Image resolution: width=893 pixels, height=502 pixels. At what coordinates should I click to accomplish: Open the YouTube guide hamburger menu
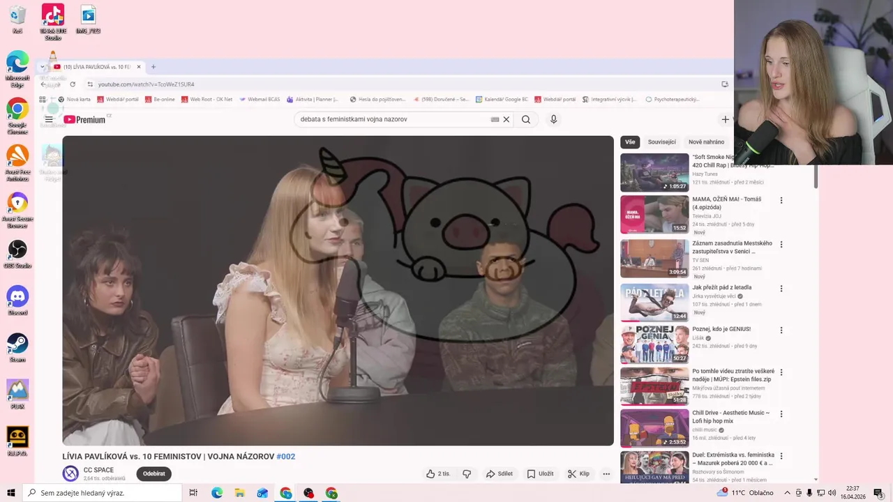coord(49,119)
